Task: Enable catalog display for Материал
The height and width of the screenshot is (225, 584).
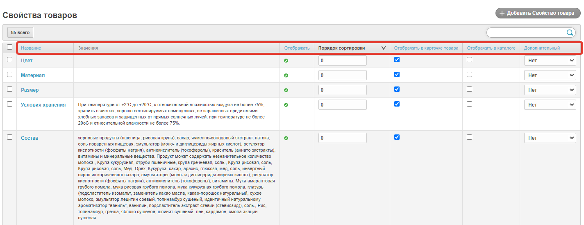Action: [469, 75]
